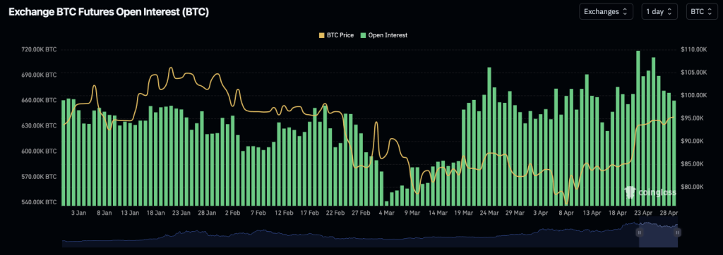Click the right range slider handle
This screenshot has height=255, width=723.
[677, 233]
